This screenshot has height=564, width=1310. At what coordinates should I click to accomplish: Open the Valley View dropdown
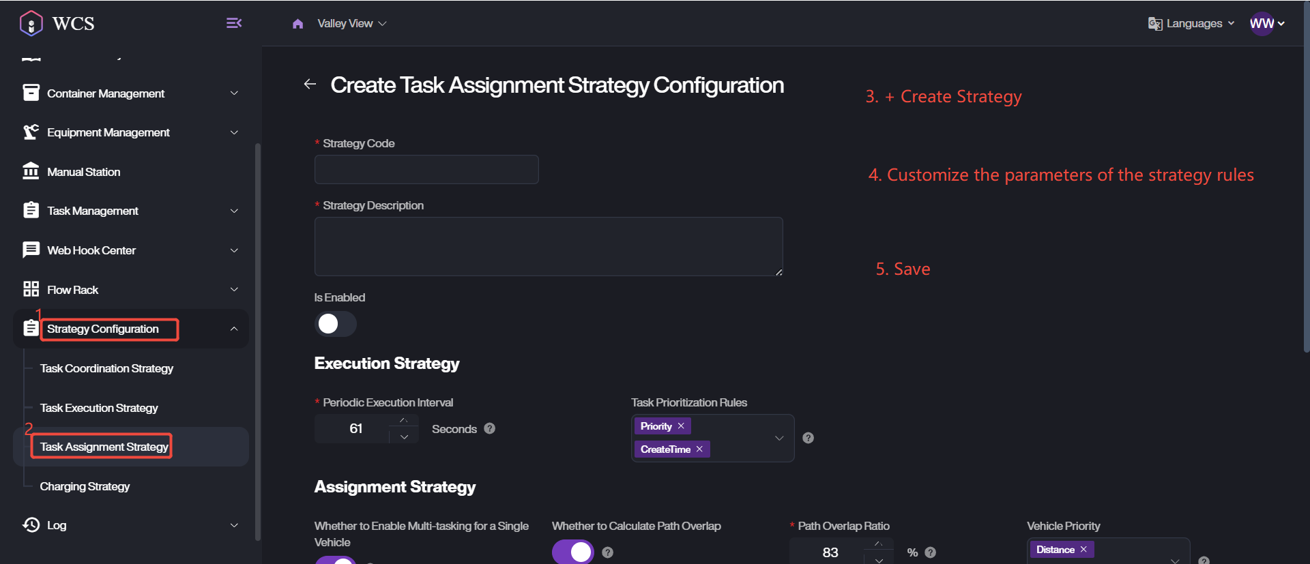351,24
